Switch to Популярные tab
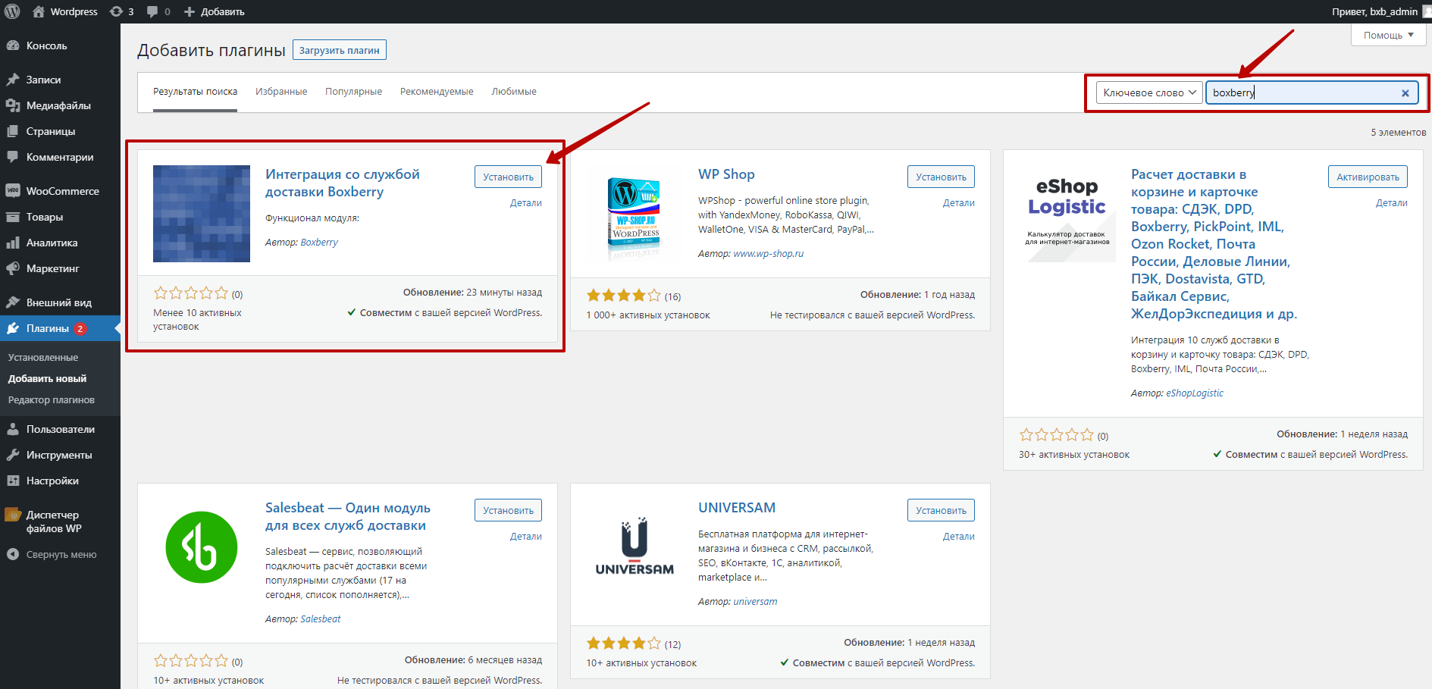 pyautogui.click(x=353, y=92)
